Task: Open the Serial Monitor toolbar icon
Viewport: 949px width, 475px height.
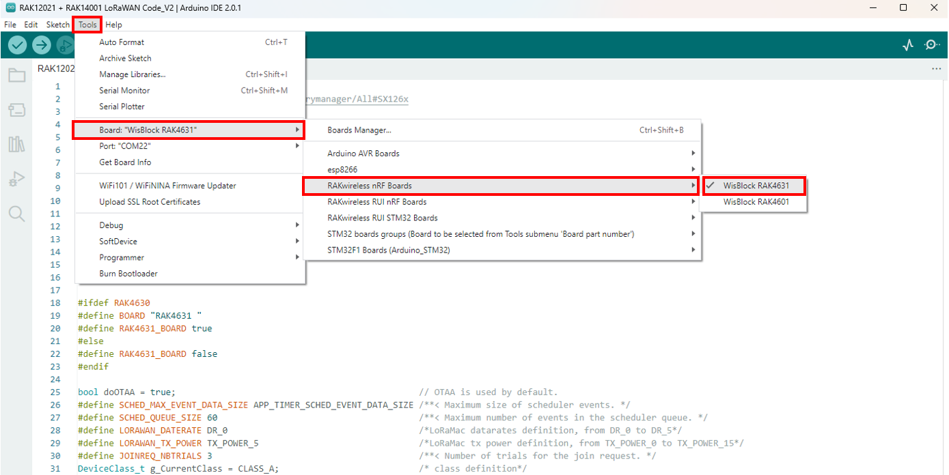Action: coord(932,45)
